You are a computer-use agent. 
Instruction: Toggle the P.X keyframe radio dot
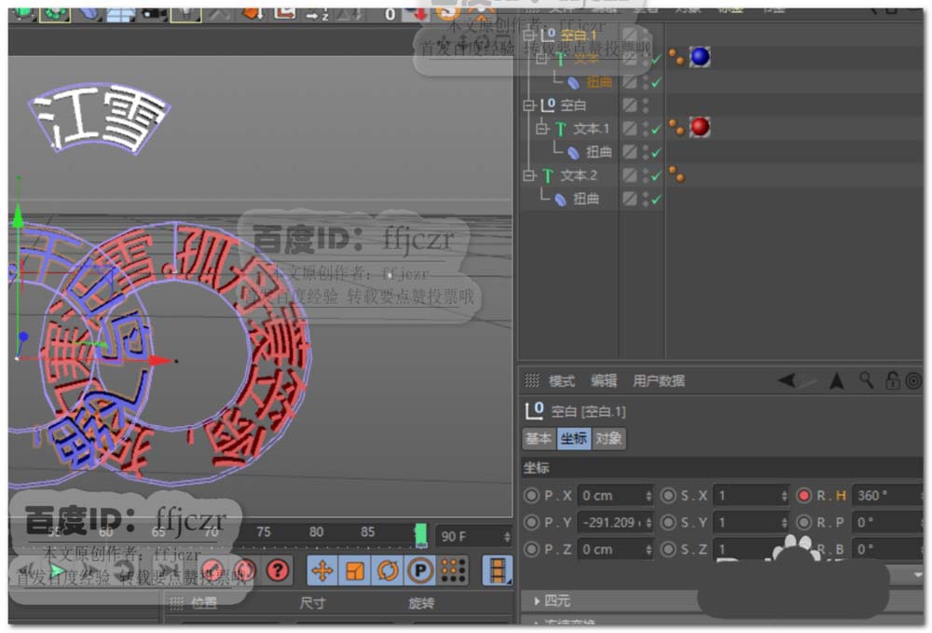tap(532, 496)
